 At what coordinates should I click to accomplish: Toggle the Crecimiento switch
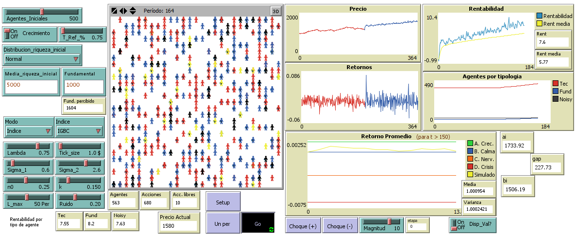[7, 33]
